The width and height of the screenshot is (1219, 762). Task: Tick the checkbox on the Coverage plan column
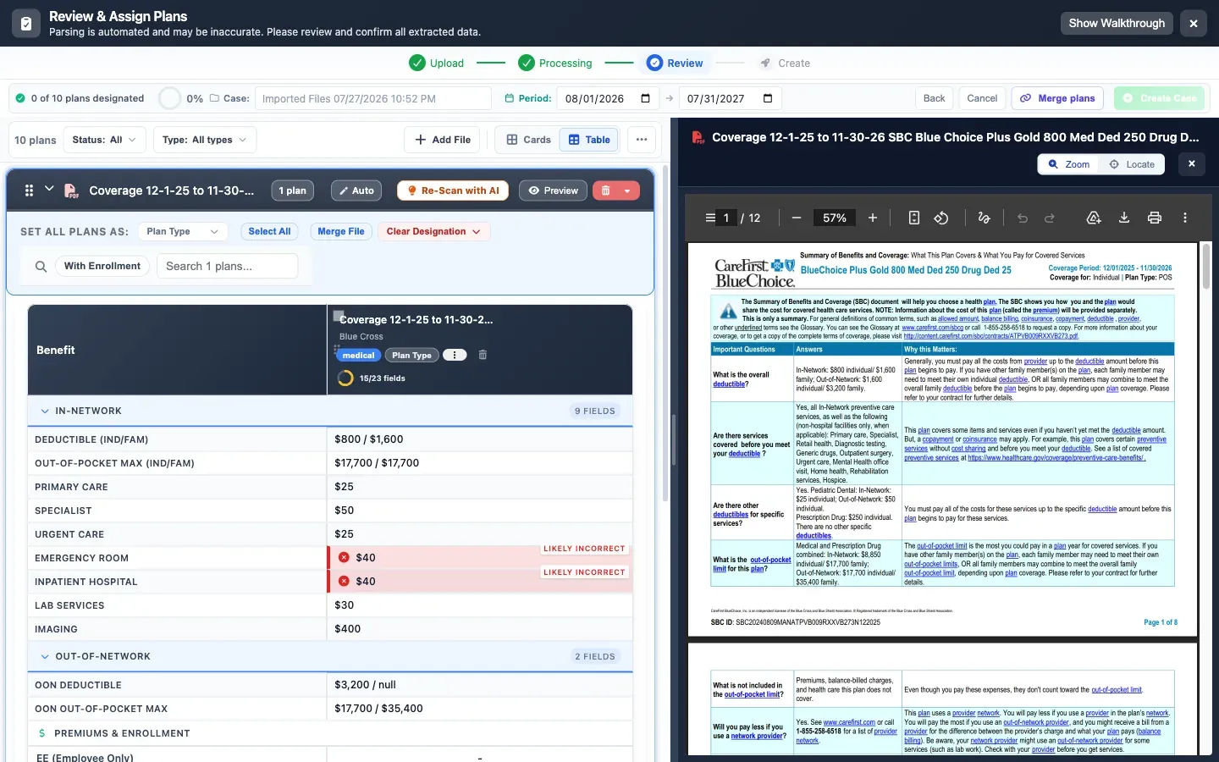(x=338, y=316)
